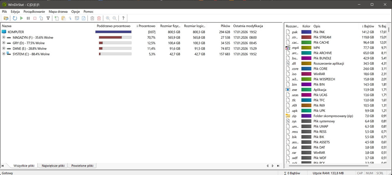The image size is (392, 175).
Task: Click the red trash bin permanent delete icon
Action: click(99, 18)
